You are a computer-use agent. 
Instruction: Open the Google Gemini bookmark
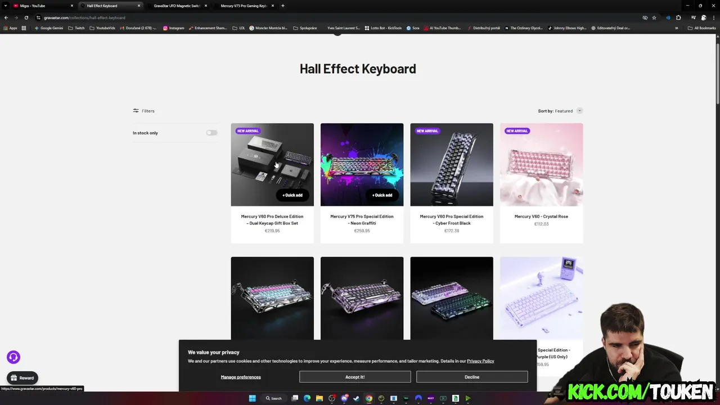[49, 28]
